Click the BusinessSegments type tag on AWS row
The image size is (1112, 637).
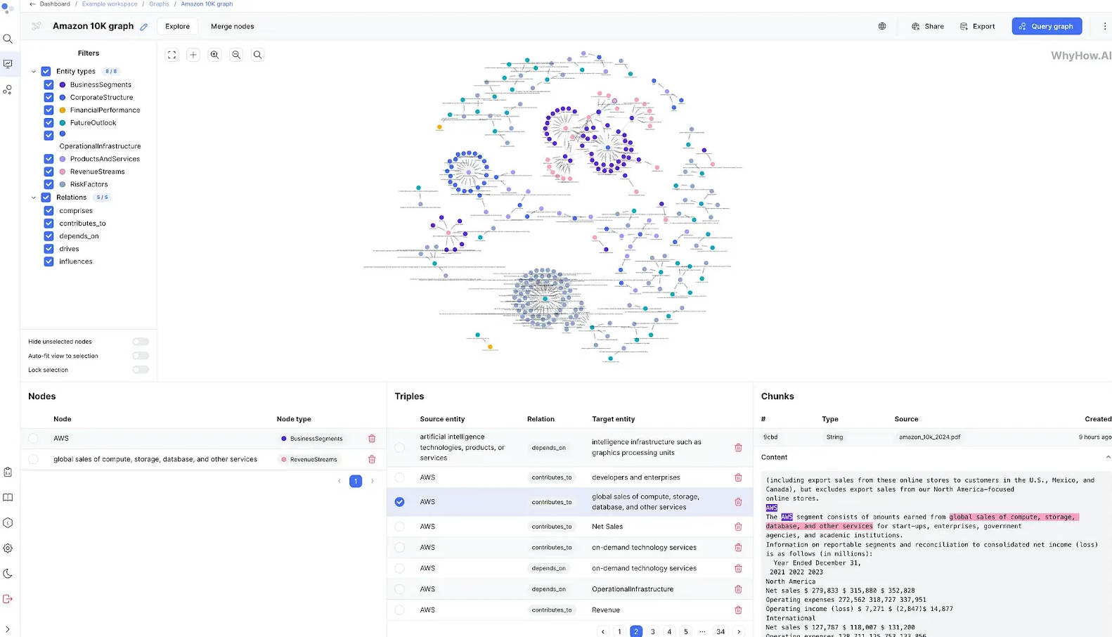[x=311, y=439]
